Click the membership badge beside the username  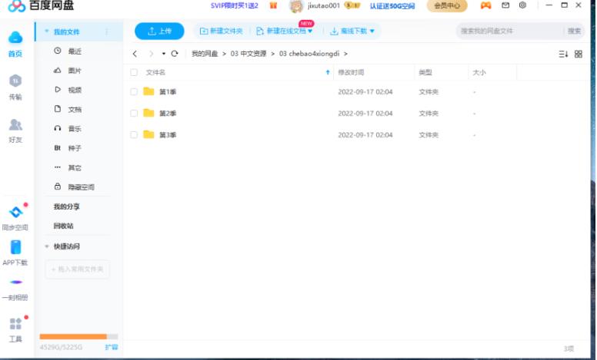[x=352, y=5]
